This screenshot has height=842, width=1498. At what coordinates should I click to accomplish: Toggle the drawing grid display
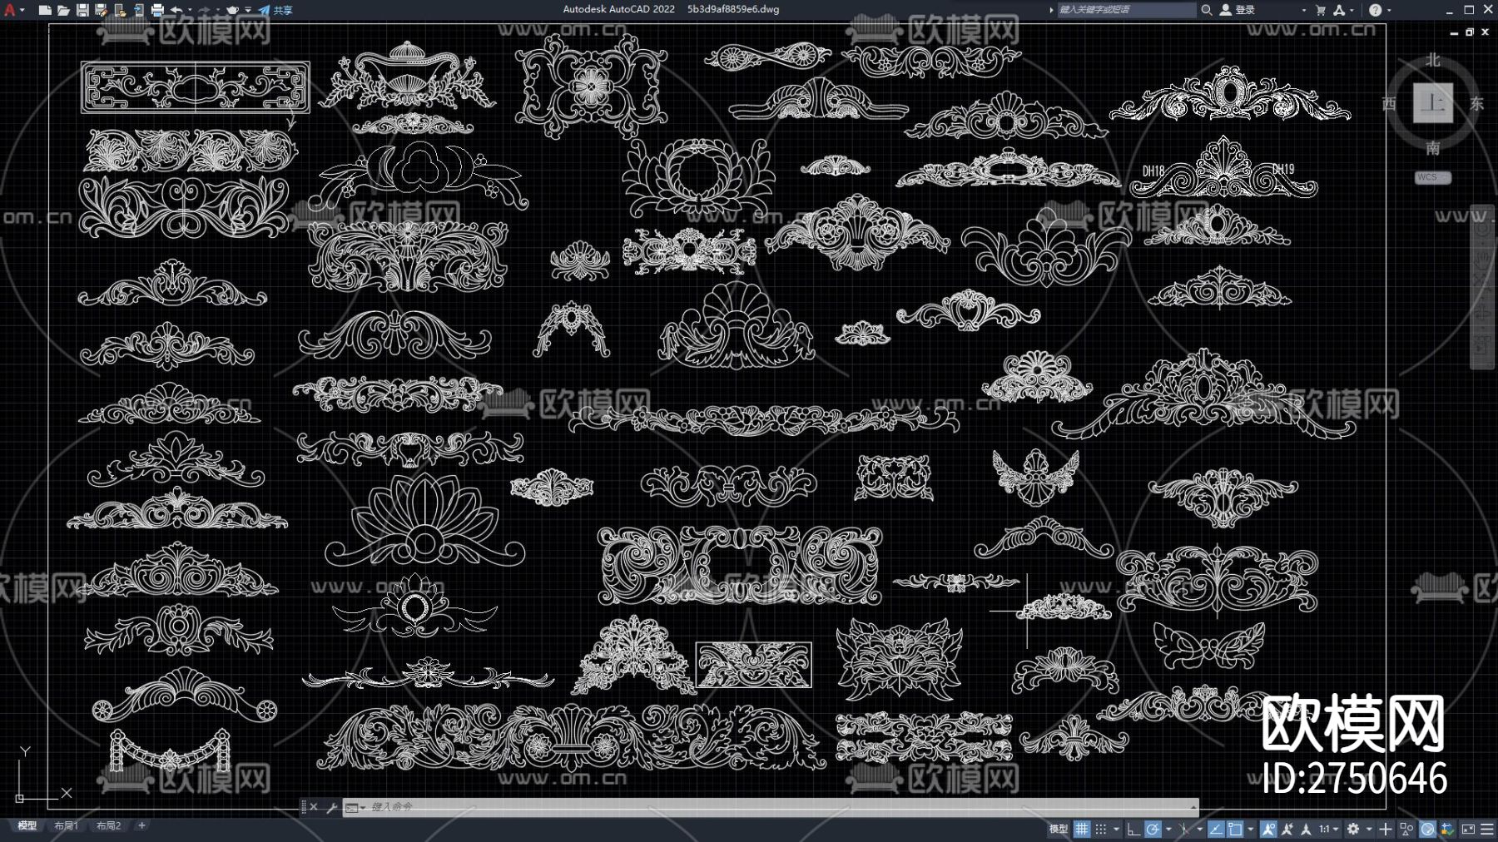pos(1082,830)
